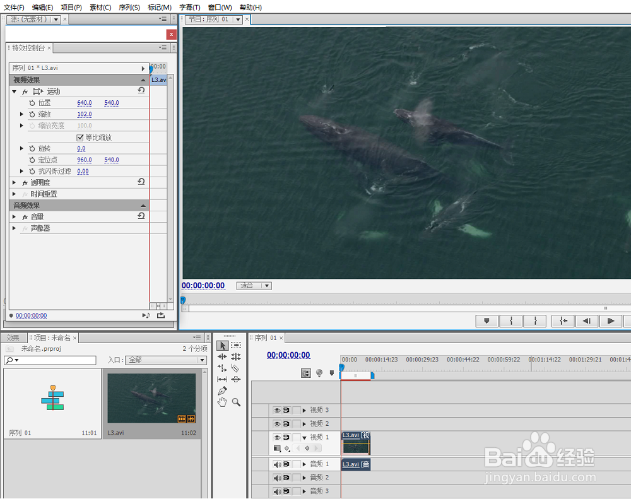
Task: Select the Razor tool
Action: tap(236, 368)
